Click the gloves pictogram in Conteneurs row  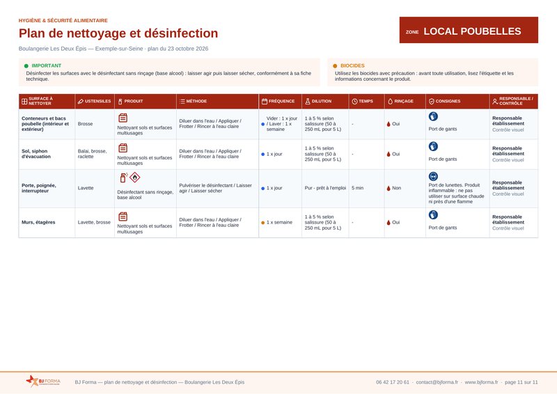click(x=433, y=116)
